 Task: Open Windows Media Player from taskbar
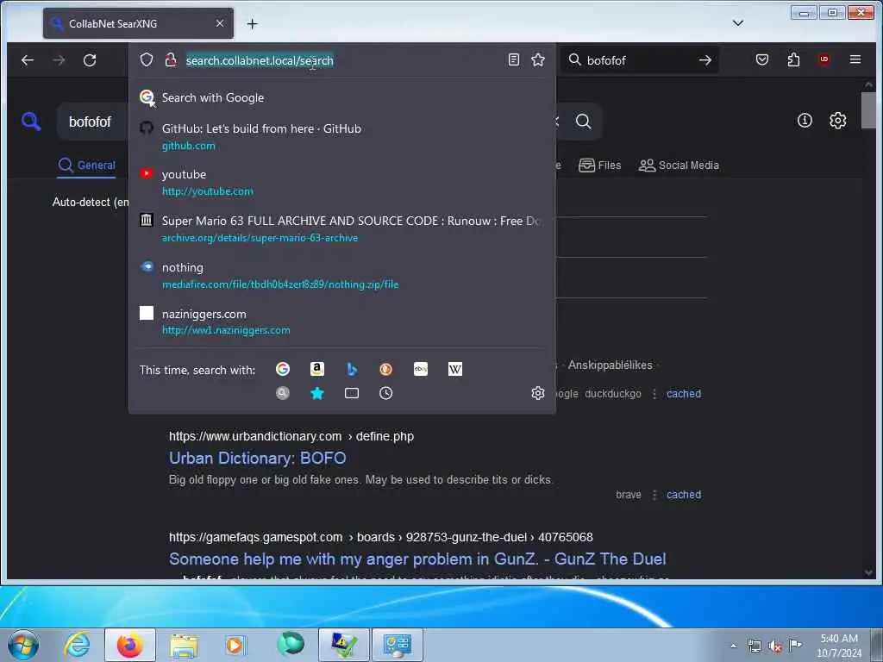[x=236, y=645]
